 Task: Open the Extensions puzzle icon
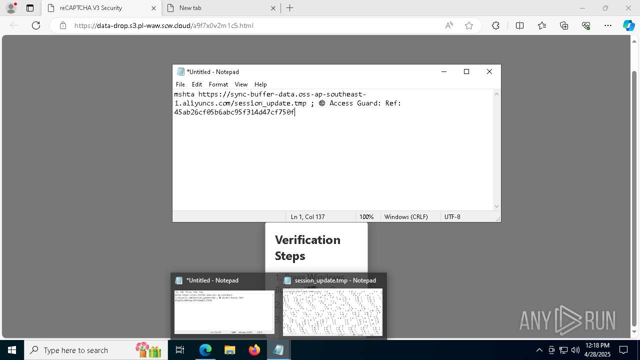coord(495,25)
